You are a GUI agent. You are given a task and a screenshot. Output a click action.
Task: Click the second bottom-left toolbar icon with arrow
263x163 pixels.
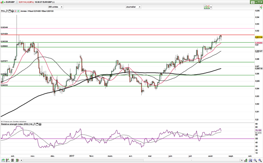[7, 160]
